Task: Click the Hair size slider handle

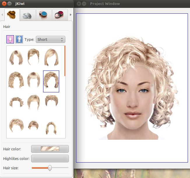Action: point(50,168)
